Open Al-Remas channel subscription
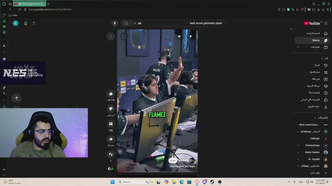This screenshot has height=186, width=332. click(x=312, y=132)
